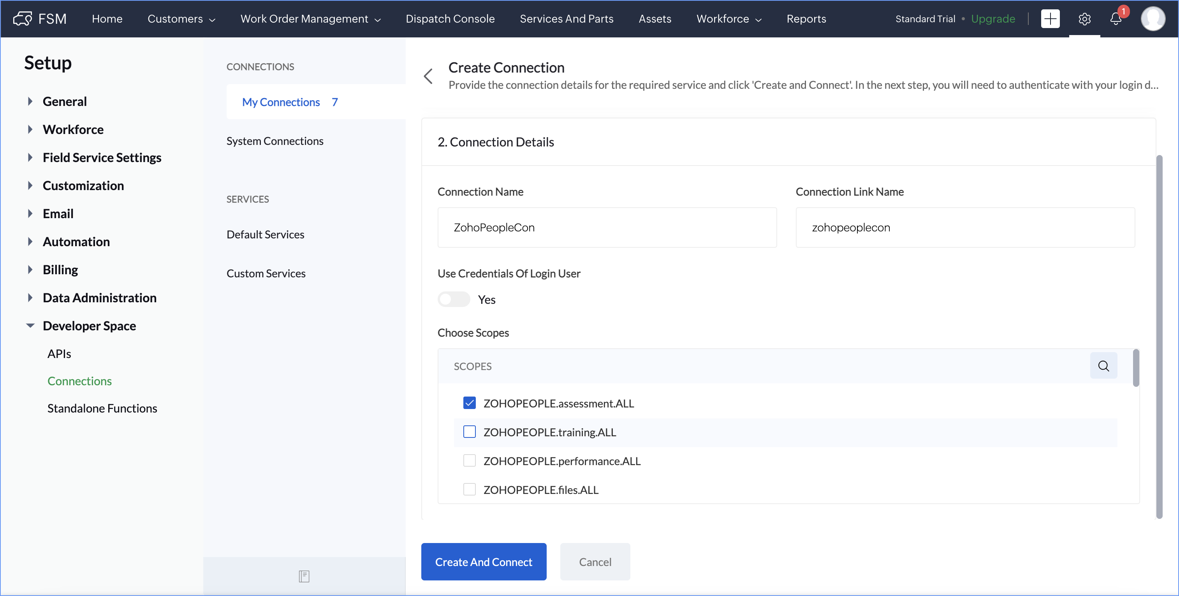Open the Dispatch Console tab
The height and width of the screenshot is (596, 1179).
tap(450, 19)
